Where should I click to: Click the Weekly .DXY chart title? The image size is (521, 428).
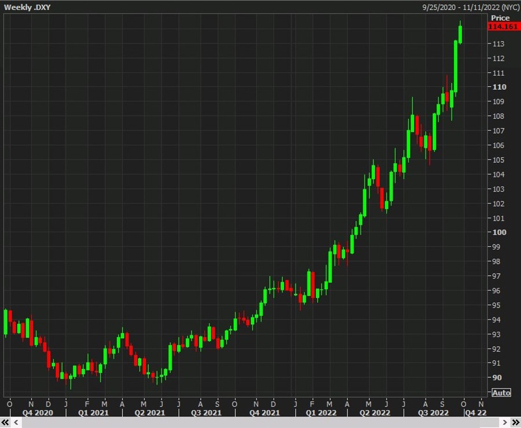click(27, 7)
